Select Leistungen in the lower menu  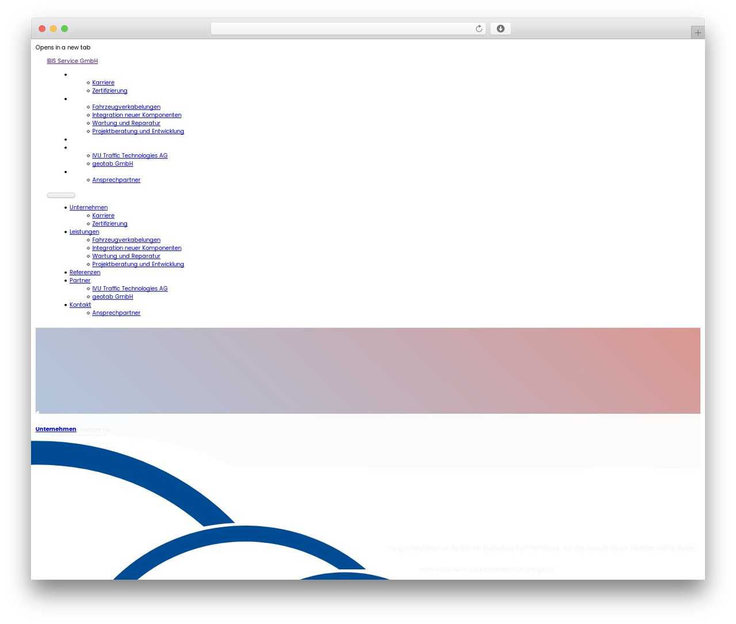tap(85, 232)
